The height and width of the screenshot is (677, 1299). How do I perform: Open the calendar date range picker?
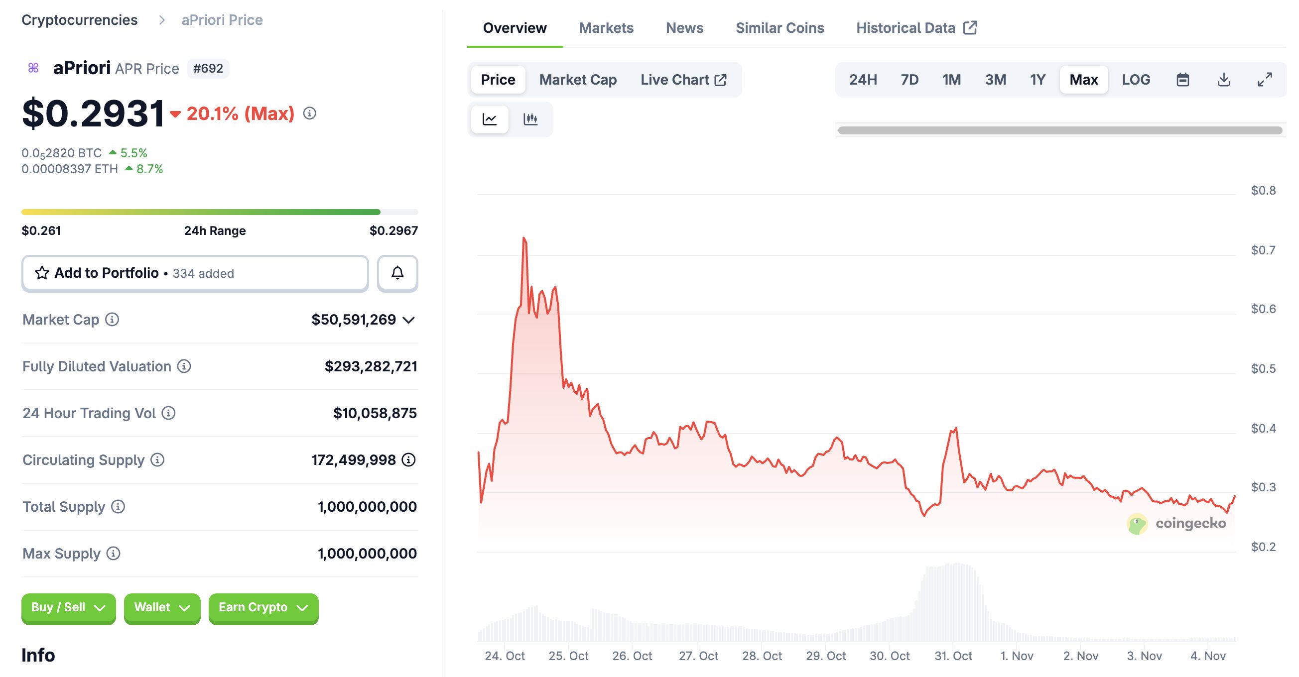coord(1182,80)
